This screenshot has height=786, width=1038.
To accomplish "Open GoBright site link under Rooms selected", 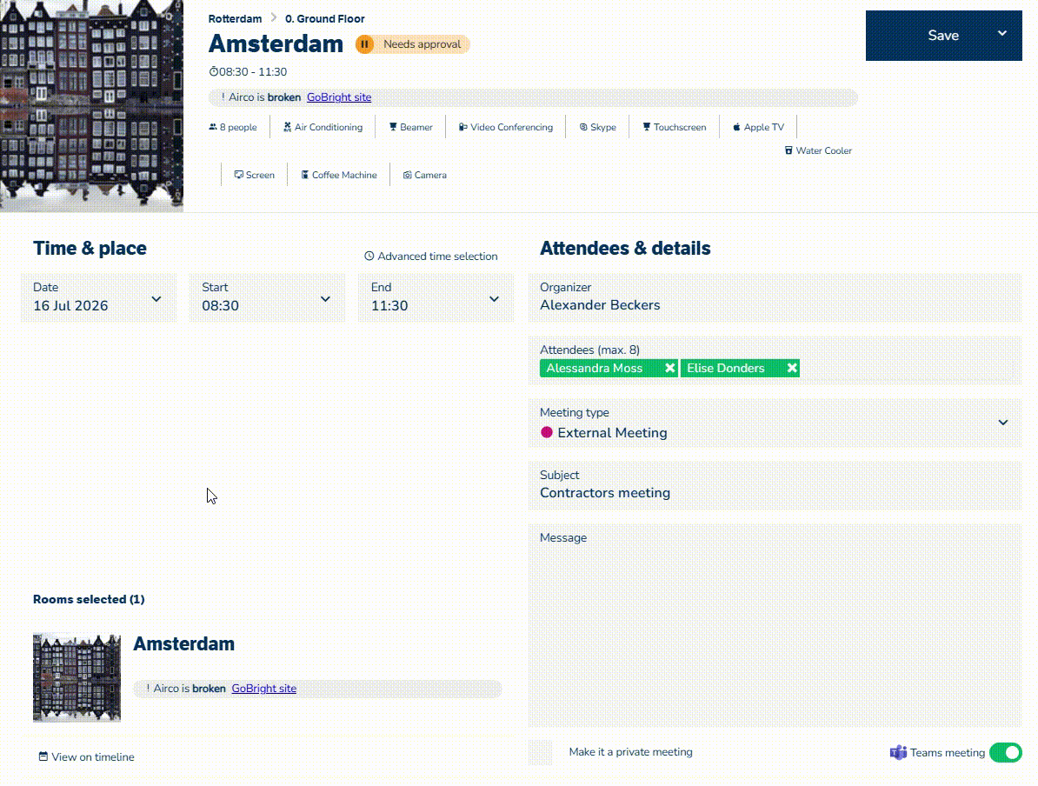I will [264, 688].
